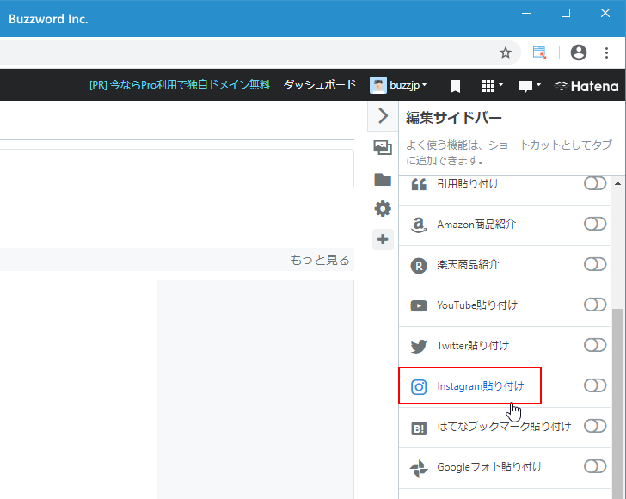626x499 pixels.
Task: Enable the 楽天商品紹介 shortcut switch
Action: pyautogui.click(x=595, y=264)
